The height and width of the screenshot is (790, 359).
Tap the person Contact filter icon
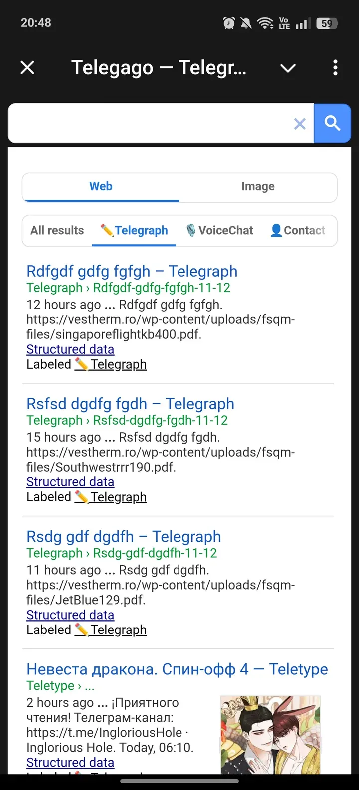coord(276,230)
